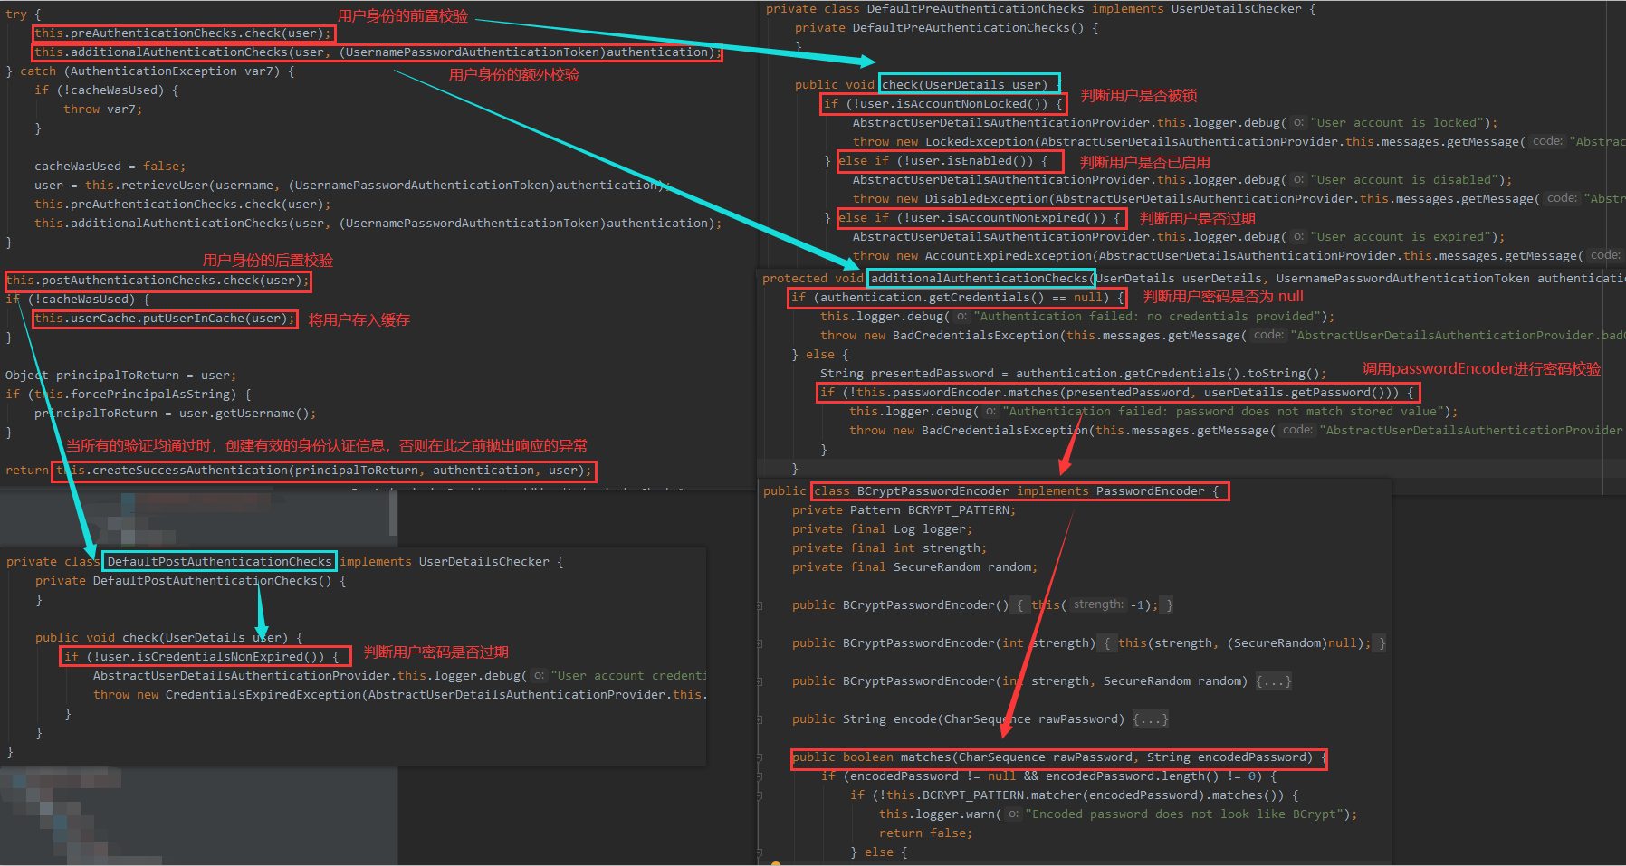
Task: Click 'throw var7;' statement
Action: (102, 109)
